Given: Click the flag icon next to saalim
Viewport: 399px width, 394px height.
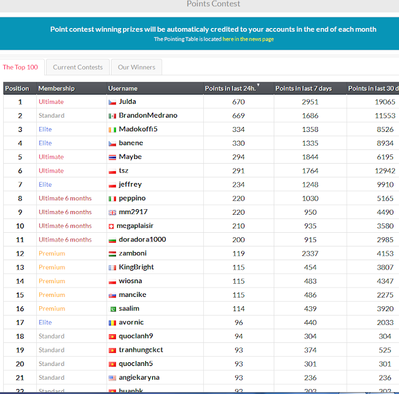Looking at the screenshot, I should [112, 309].
